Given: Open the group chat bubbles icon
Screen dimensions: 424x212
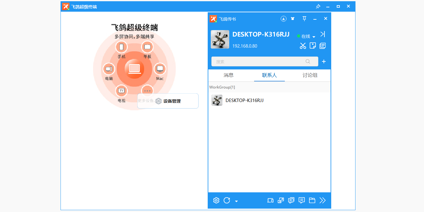Looking at the screenshot, I should [x=291, y=200].
